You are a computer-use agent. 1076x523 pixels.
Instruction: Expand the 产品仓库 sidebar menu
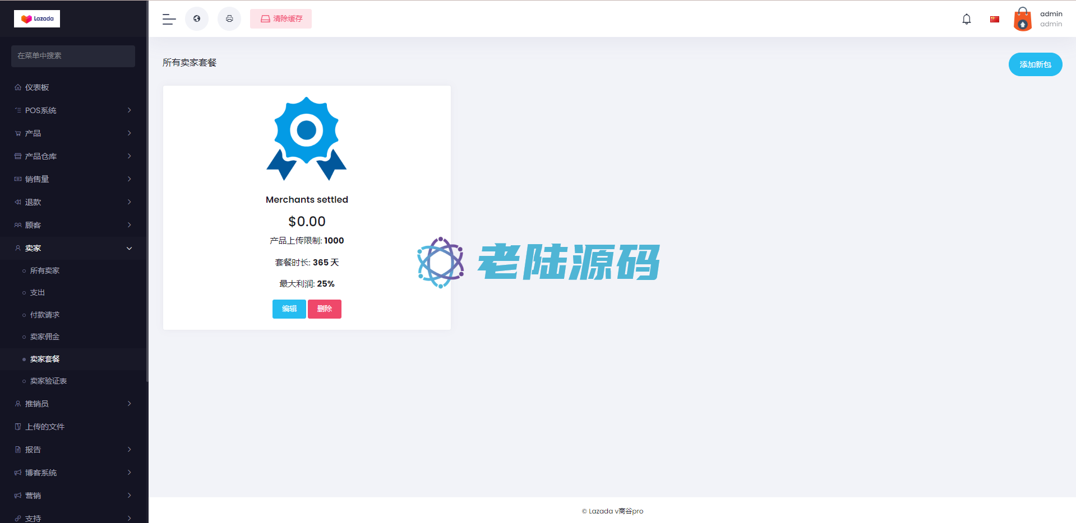click(73, 156)
